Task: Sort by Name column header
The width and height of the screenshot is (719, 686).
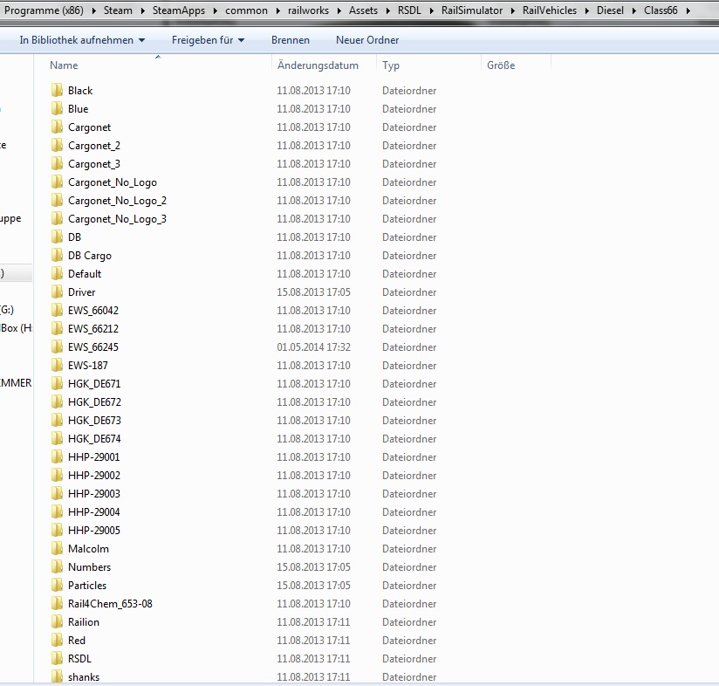Action: (64, 65)
